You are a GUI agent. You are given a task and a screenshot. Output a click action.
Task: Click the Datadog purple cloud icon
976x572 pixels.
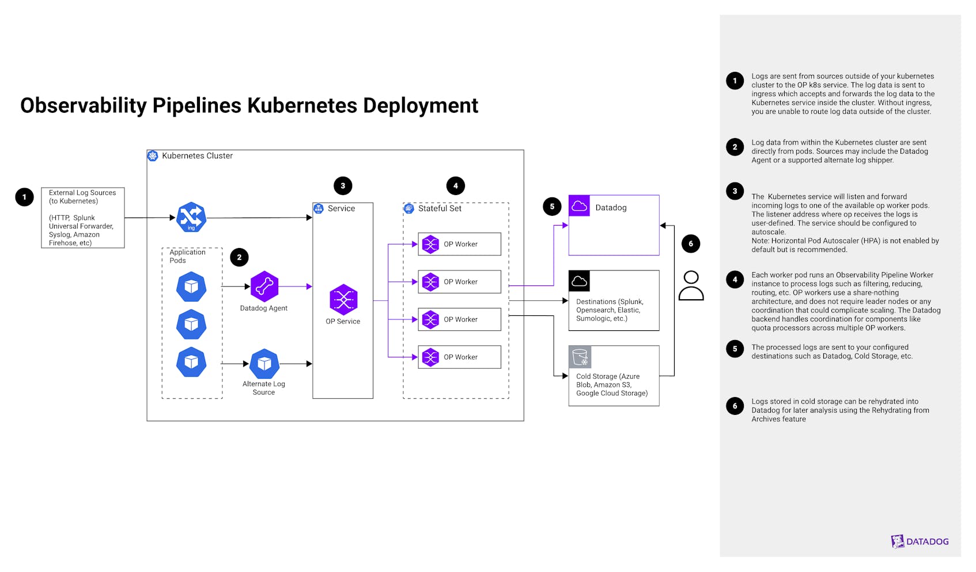click(x=579, y=206)
